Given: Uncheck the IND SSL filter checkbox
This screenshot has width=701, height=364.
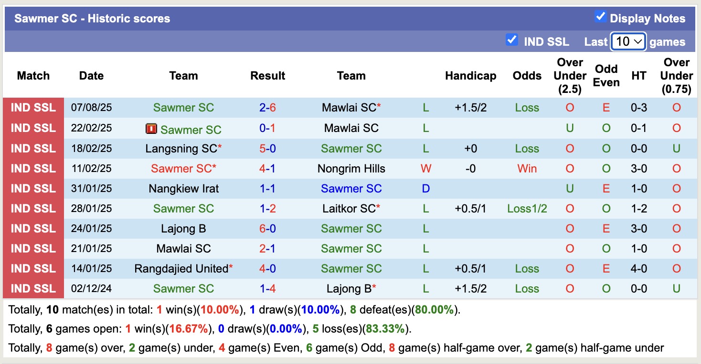Looking at the screenshot, I should click(512, 40).
